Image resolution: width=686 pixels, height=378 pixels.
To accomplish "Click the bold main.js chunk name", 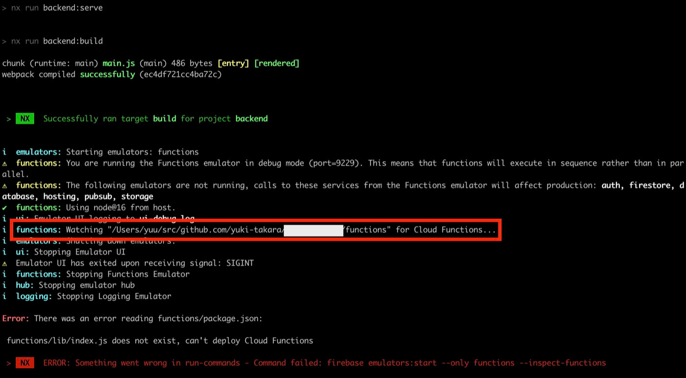I will point(118,63).
